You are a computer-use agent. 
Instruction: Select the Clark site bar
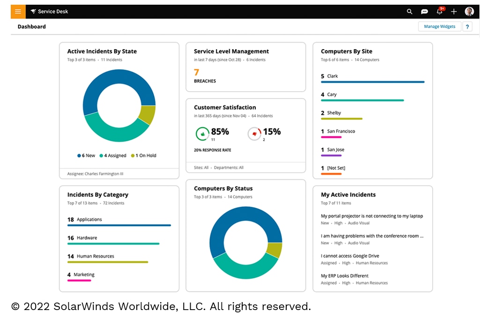click(372, 82)
